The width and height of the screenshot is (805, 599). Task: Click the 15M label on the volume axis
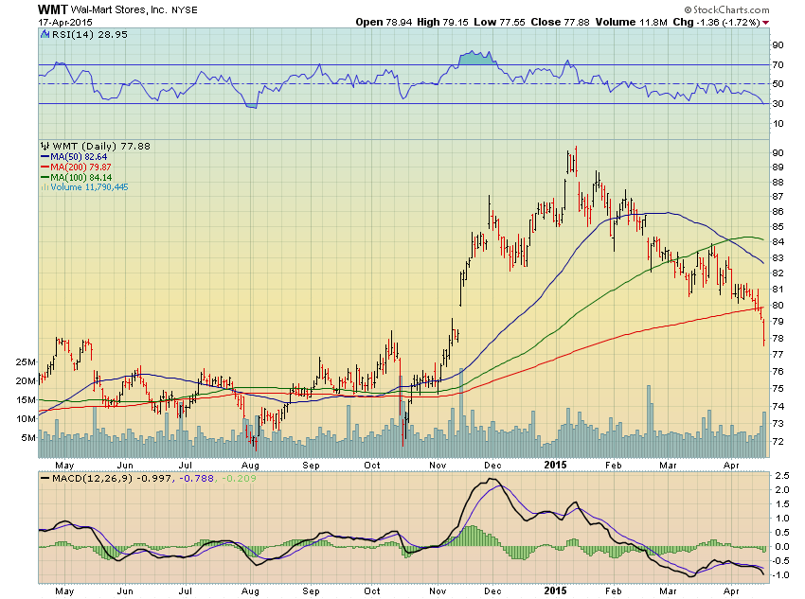(26, 400)
